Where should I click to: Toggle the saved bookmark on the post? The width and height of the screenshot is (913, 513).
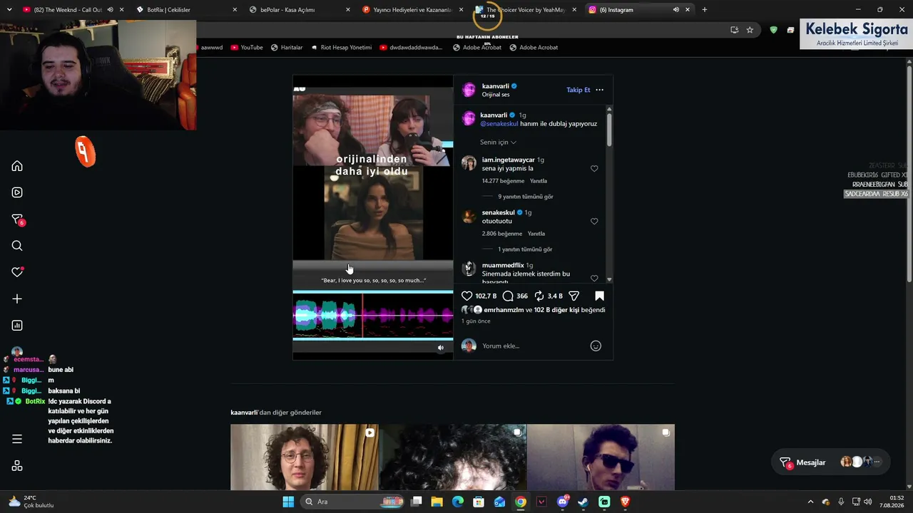[599, 296]
